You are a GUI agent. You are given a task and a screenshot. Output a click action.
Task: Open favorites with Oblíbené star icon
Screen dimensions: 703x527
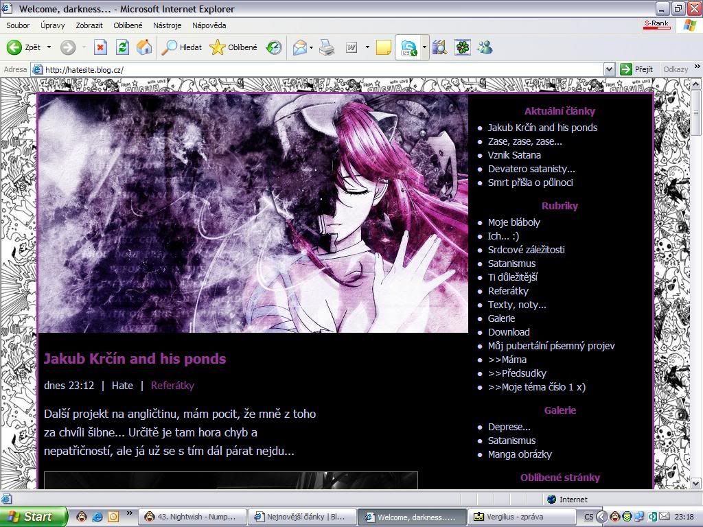[218, 47]
